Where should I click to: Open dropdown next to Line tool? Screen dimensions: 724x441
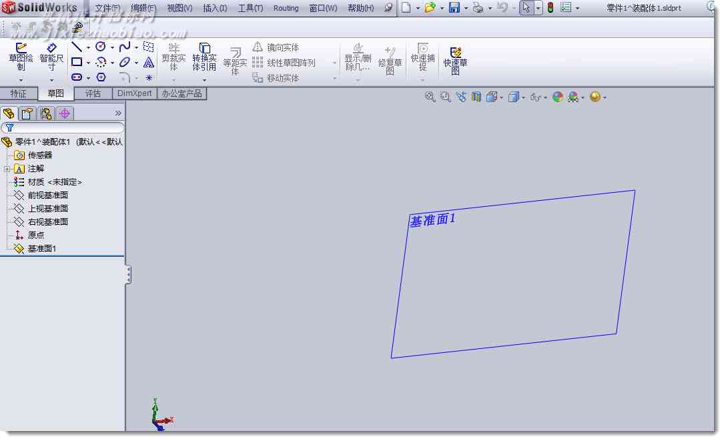[88, 47]
